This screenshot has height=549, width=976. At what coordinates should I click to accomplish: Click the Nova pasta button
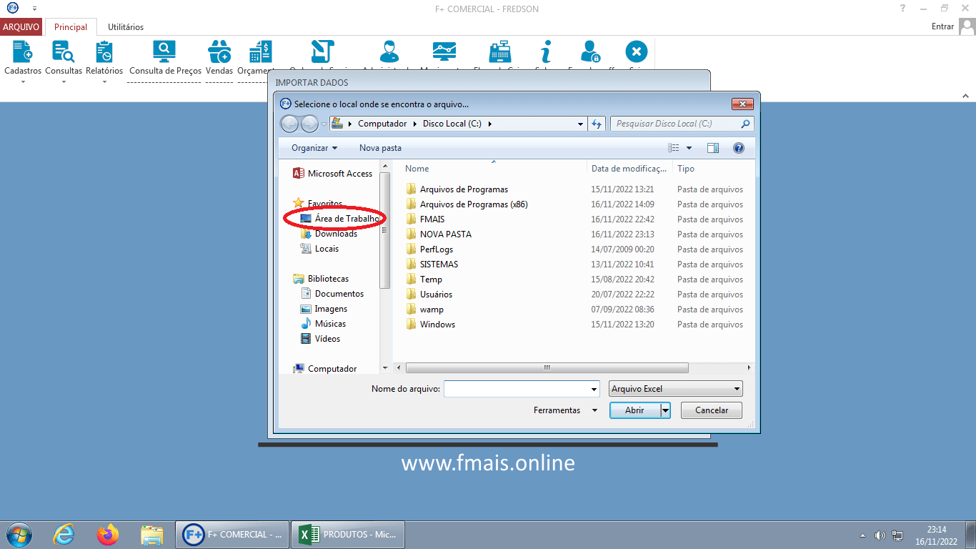click(380, 148)
